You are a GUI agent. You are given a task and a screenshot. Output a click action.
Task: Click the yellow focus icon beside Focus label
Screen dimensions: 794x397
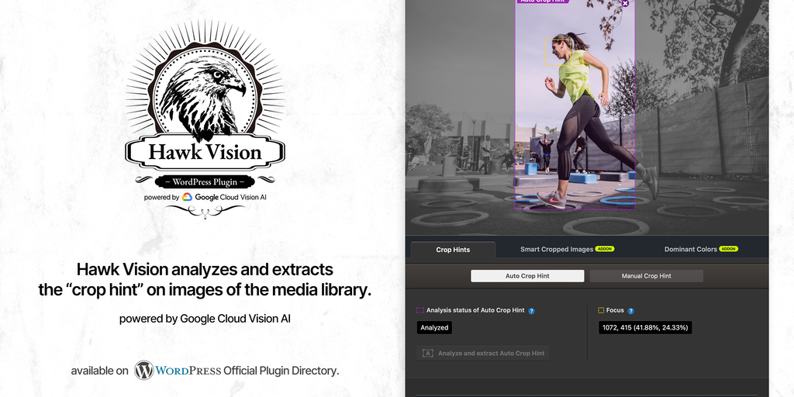click(601, 310)
